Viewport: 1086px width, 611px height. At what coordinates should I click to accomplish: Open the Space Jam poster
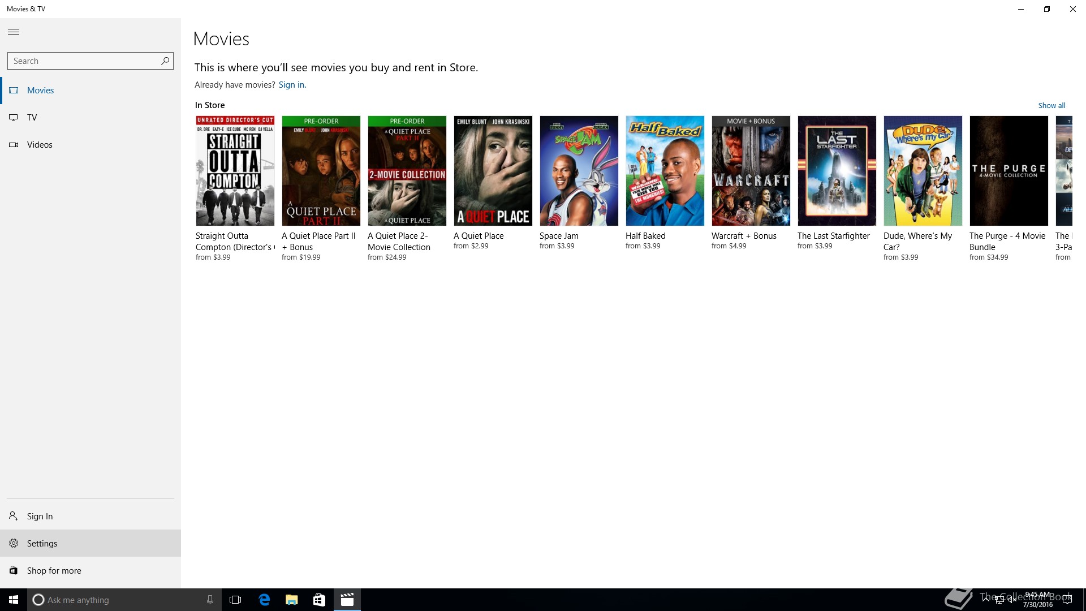click(x=579, y=171)
